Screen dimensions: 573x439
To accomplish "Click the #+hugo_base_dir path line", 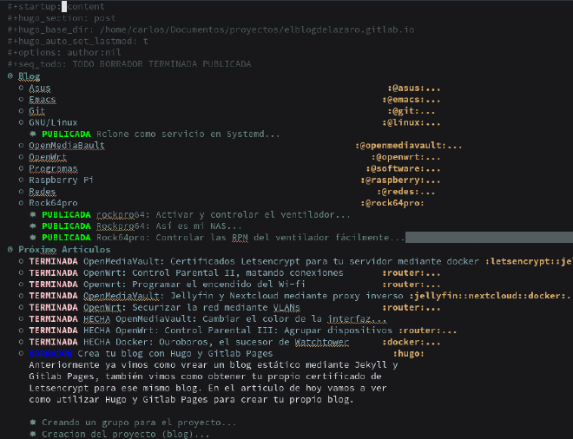I will 211,29.
